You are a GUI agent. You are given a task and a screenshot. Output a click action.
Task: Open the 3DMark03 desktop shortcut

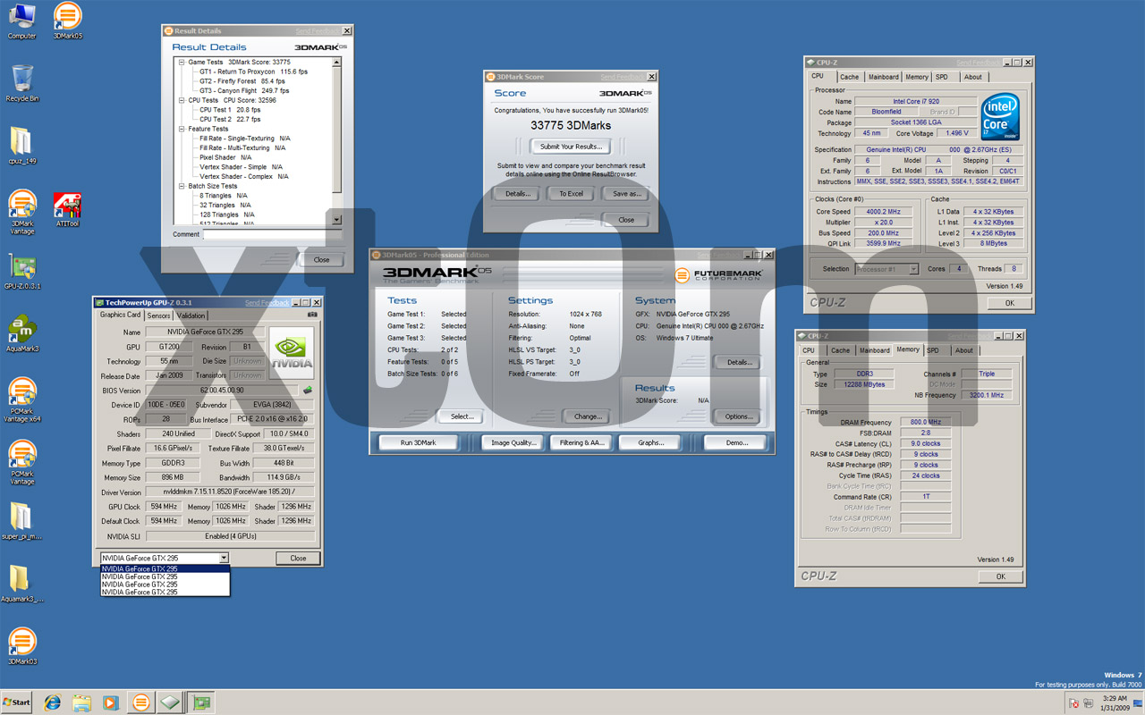(21, 647)
